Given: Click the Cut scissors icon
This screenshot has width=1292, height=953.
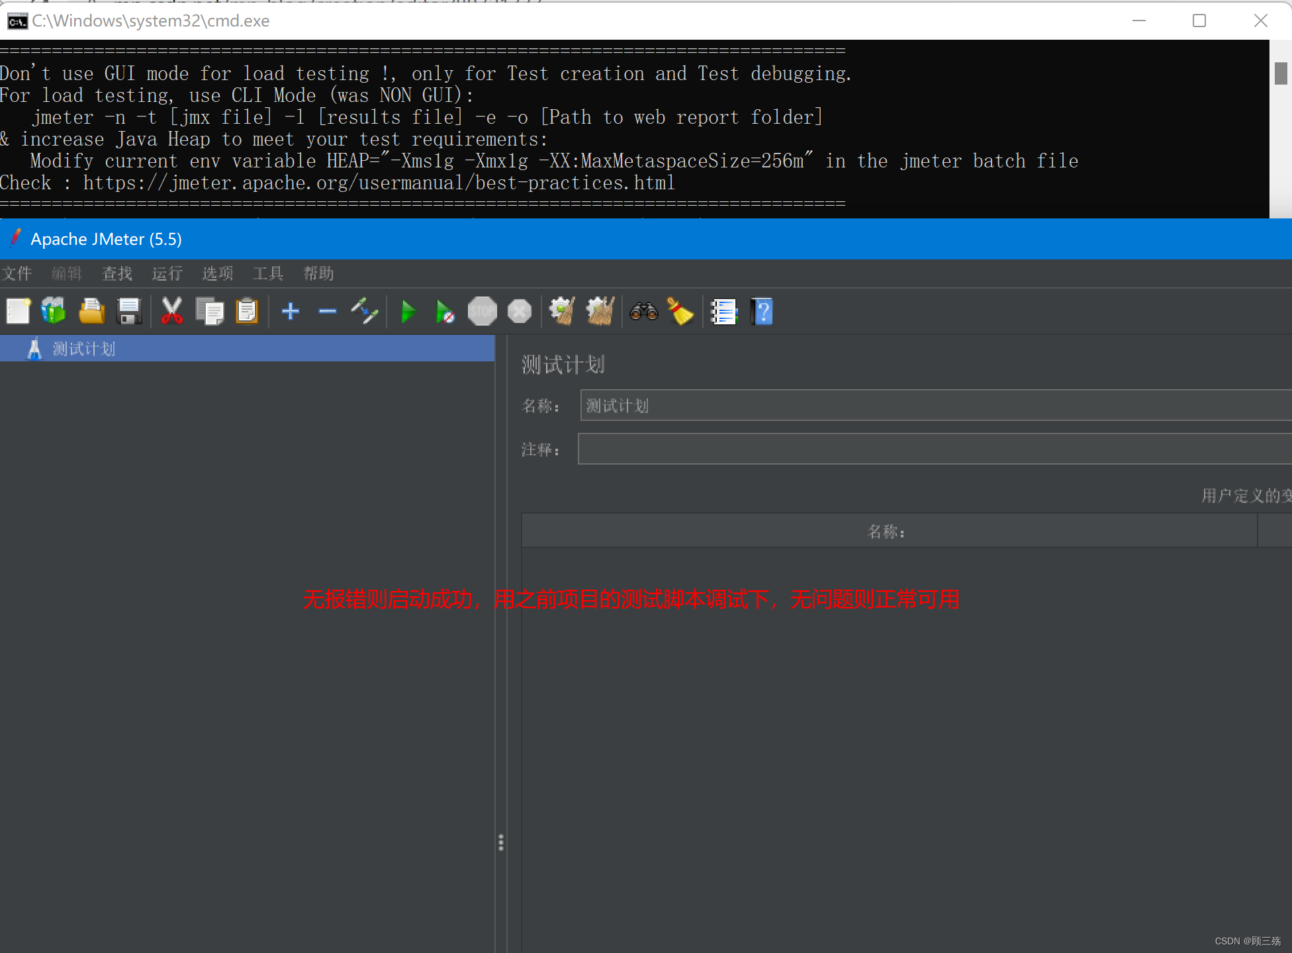Looking at the screenshot, I should 171,311.
